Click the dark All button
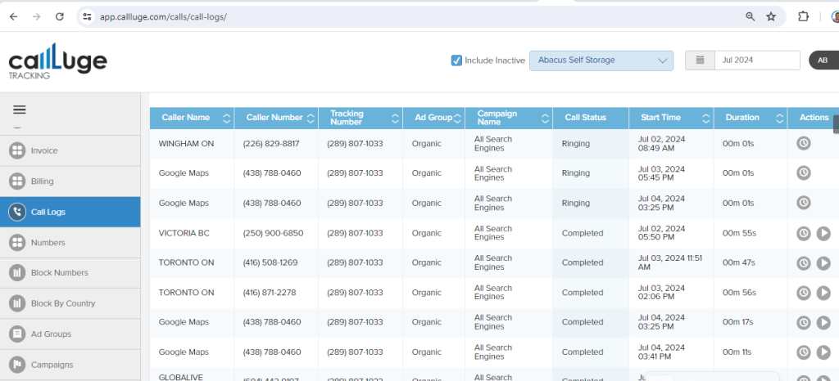This screenshot has width=839, height=381. [x=823, y=61]
